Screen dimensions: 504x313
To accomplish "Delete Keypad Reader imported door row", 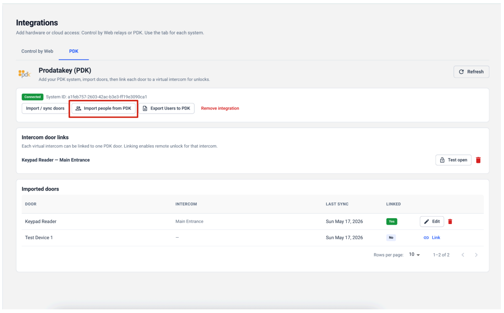I will coord(450,221).
